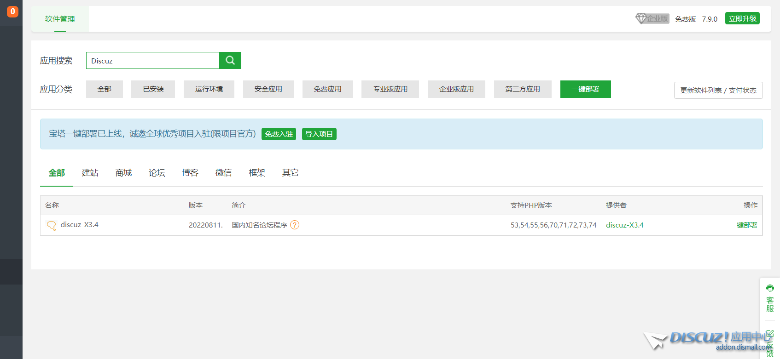Switch to the 建站 category tab
This screenshot has width=780, height=359.
(x=90, y=173)
